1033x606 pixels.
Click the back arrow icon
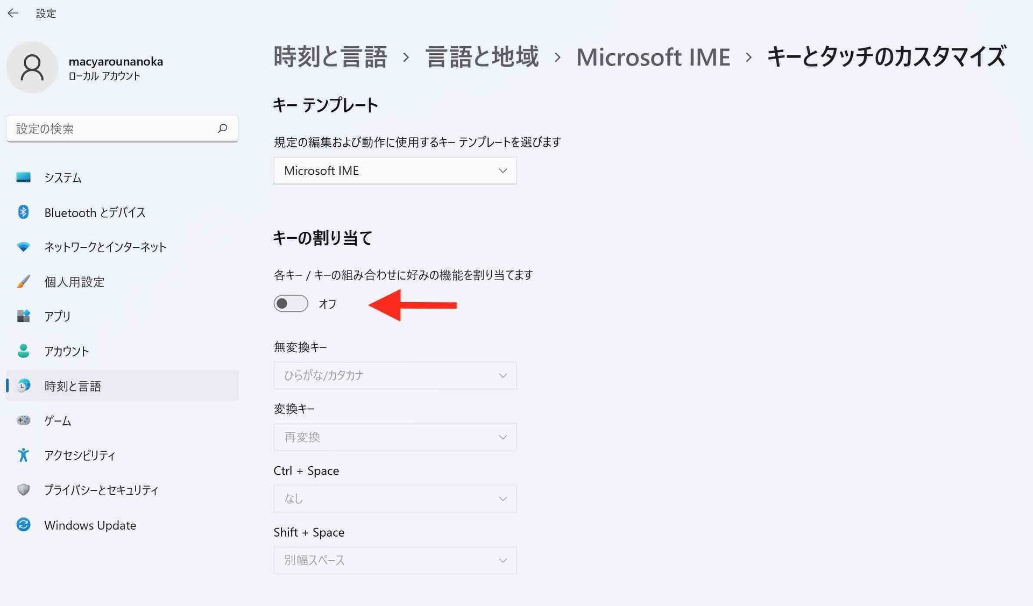click(x=13, y=13)
